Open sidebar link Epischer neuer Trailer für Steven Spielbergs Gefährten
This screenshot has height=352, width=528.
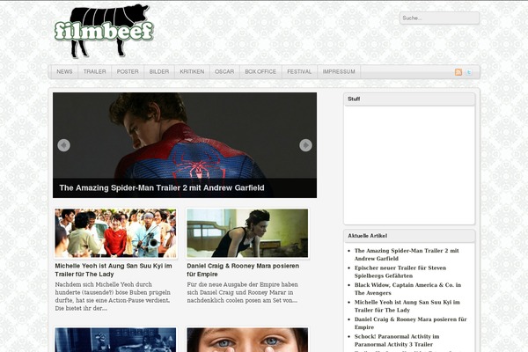400,272
